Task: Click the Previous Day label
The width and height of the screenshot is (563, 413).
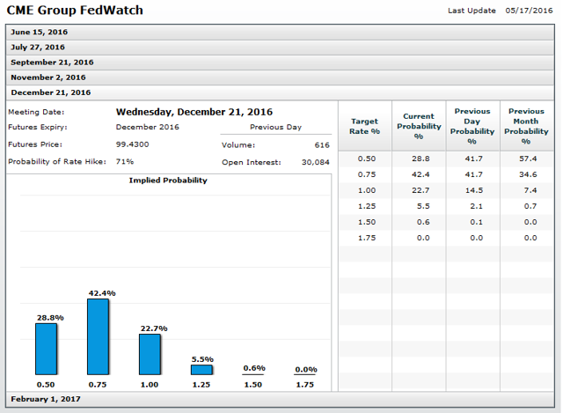Action: tap(275, 127)
